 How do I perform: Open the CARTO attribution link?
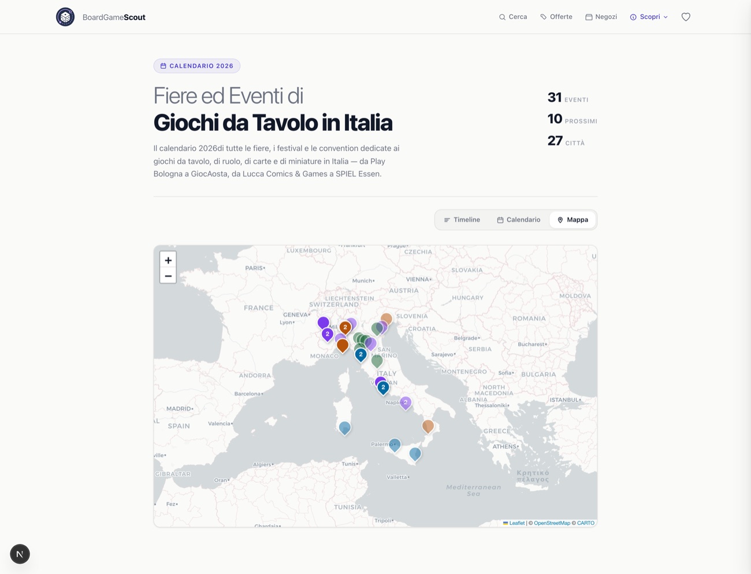click(x=586, y=523)
